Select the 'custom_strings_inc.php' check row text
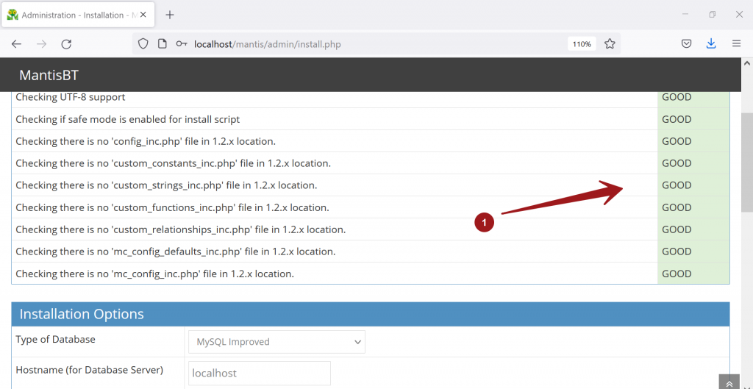The image size is (753, 389). click(166, 185)
